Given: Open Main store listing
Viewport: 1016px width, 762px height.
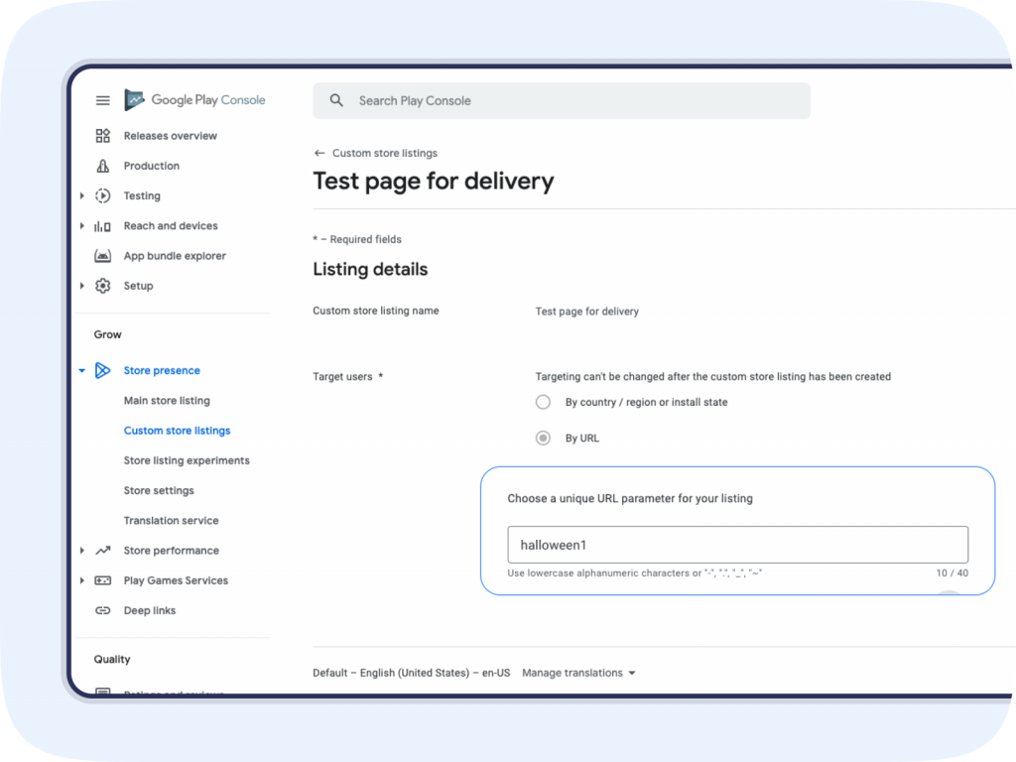Looking at the screenshot, I should pos(167,401).
